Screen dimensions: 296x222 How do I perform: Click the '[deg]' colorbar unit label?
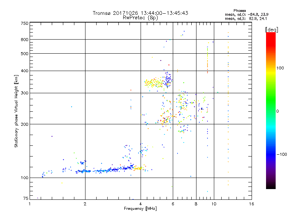pyautogui.click(x=272, y=30)
